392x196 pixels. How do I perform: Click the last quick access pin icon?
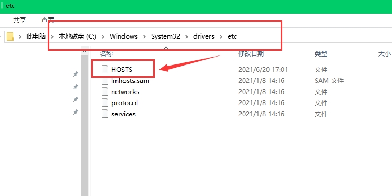tap(76, 112)
